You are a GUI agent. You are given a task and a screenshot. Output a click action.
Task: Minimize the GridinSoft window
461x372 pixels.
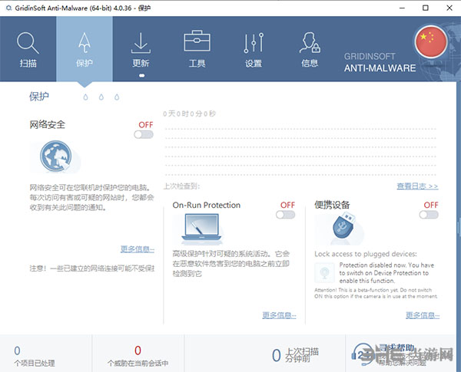point(402,8)
